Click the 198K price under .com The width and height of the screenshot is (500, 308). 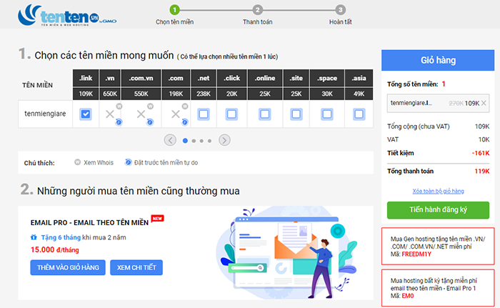(176, 94)
